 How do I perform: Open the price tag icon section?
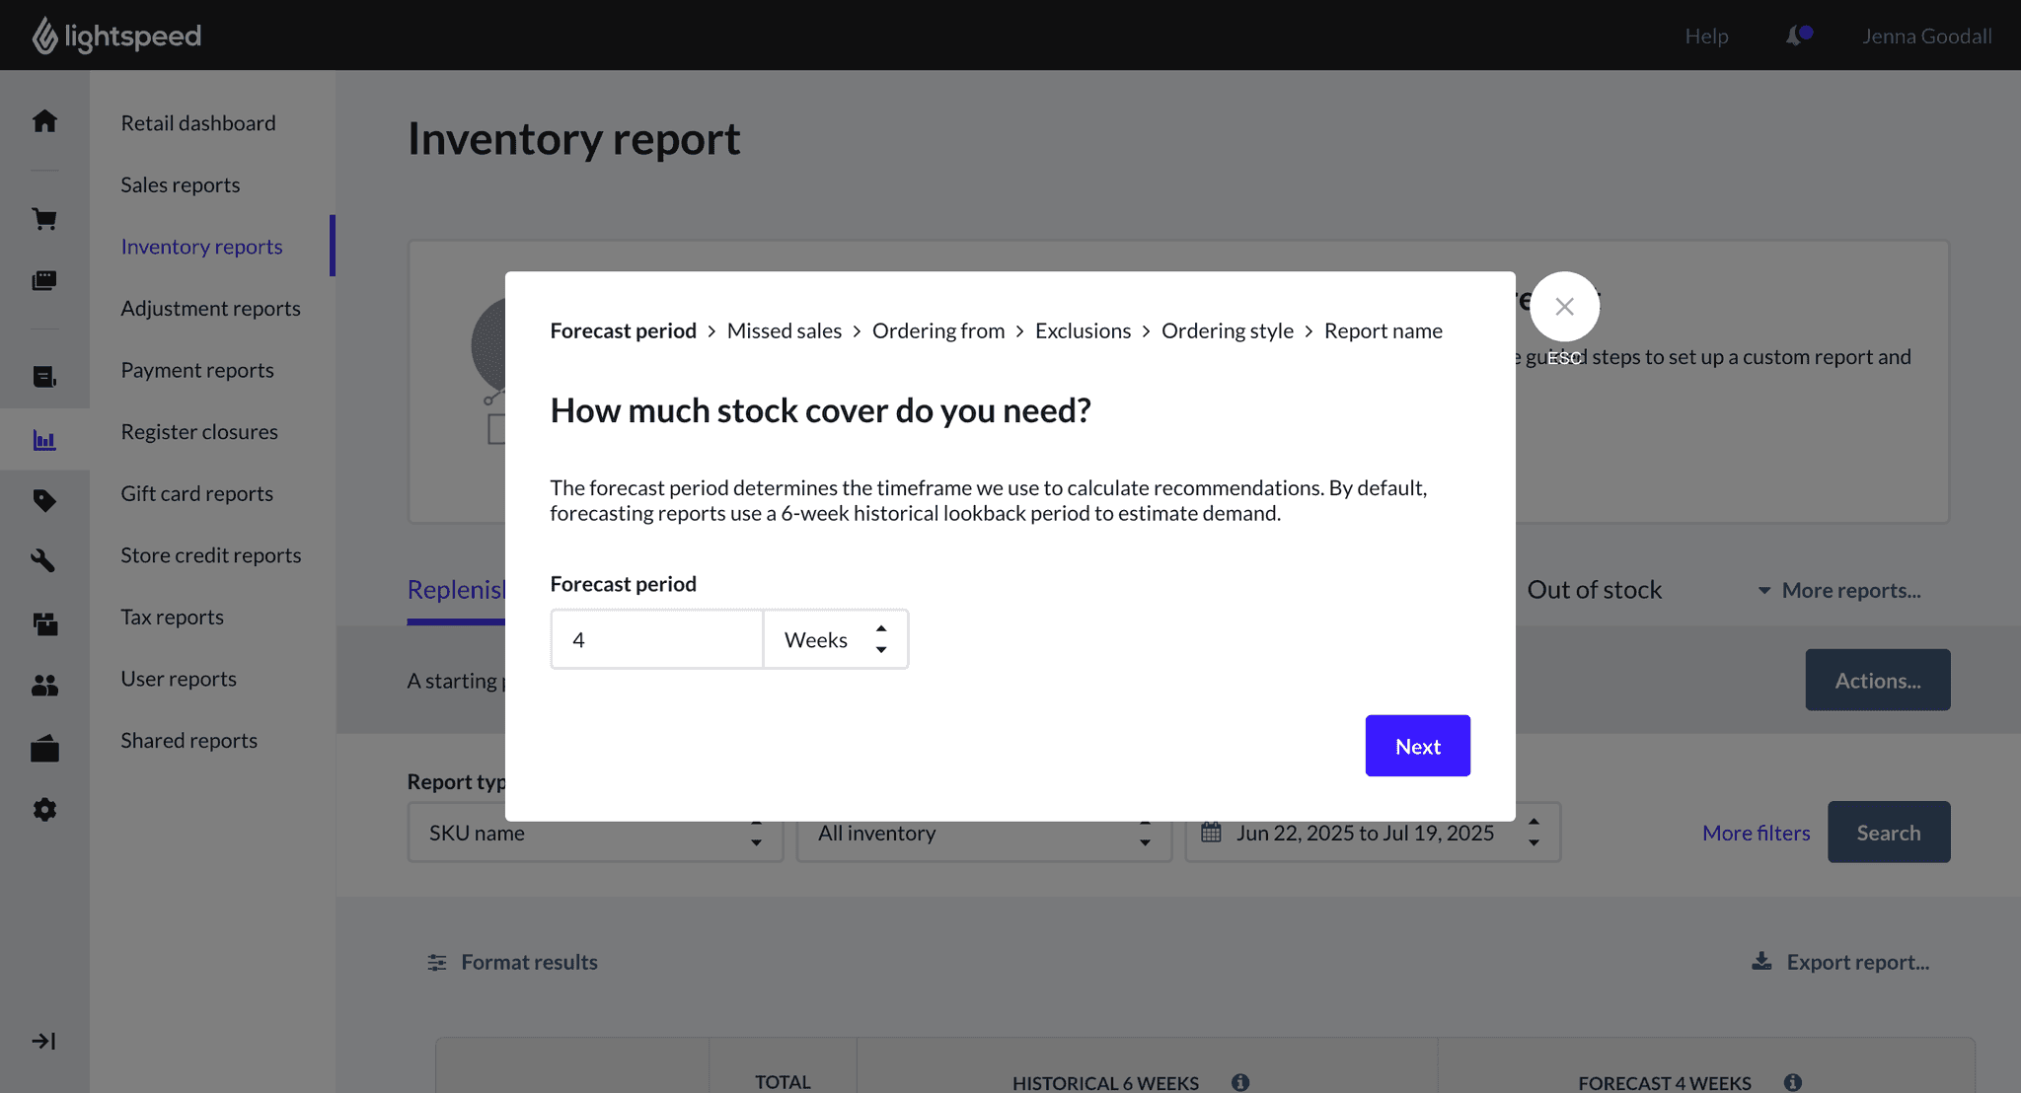tap(44, 501)
